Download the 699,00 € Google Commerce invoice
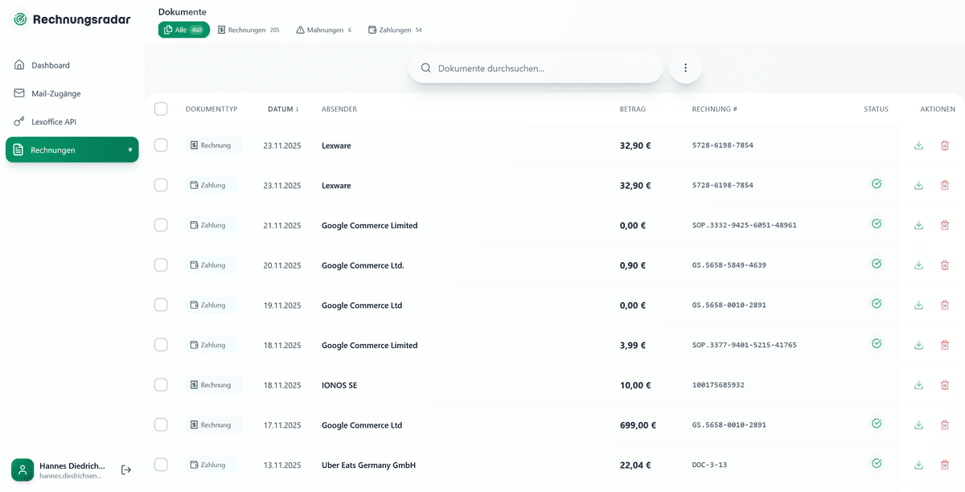 tap(918, 425)
